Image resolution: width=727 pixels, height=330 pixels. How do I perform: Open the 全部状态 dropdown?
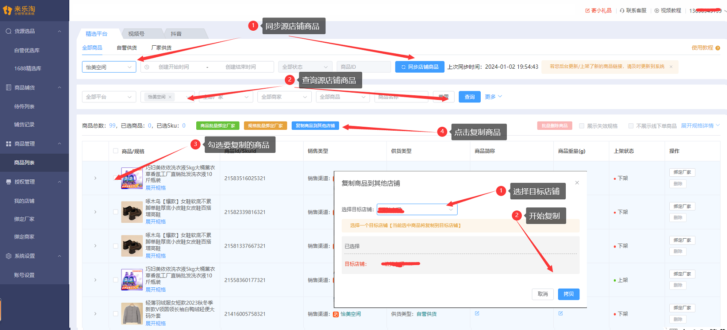tap(305, 67)
